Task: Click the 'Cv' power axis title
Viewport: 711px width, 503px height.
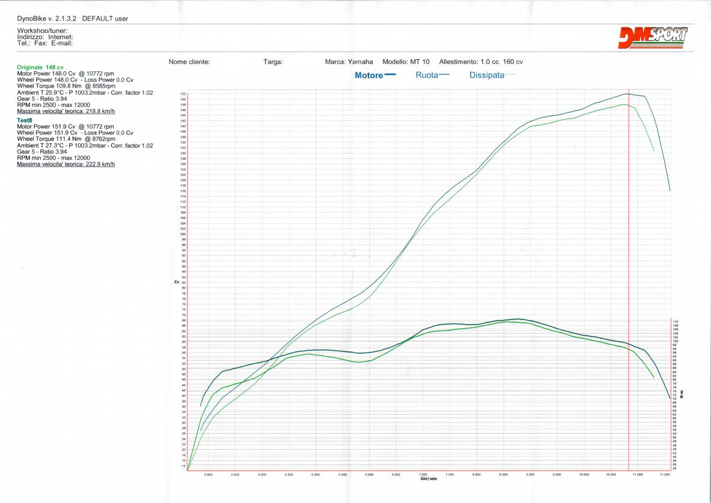Action: point(177,282)
